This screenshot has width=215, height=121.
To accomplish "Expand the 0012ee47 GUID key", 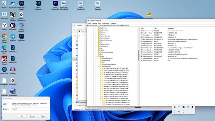I will 100,68.
